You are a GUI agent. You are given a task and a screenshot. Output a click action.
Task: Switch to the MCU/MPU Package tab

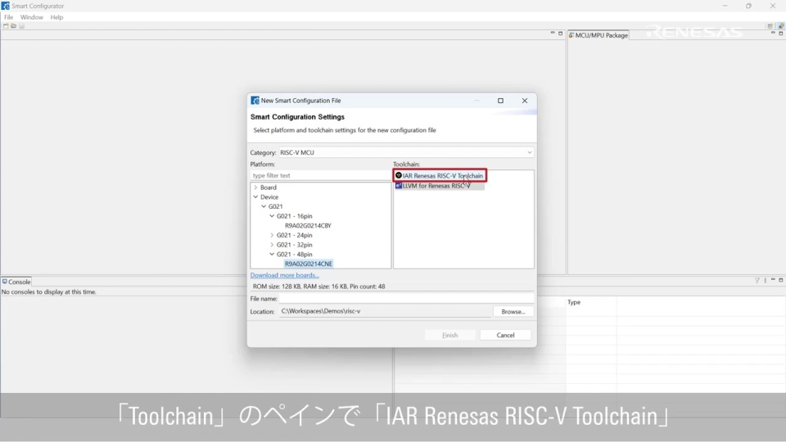click(598, 35)
